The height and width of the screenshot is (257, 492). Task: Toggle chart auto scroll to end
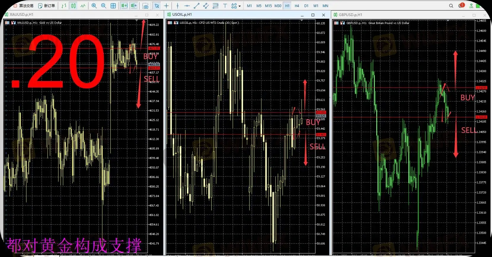point(124,6)
